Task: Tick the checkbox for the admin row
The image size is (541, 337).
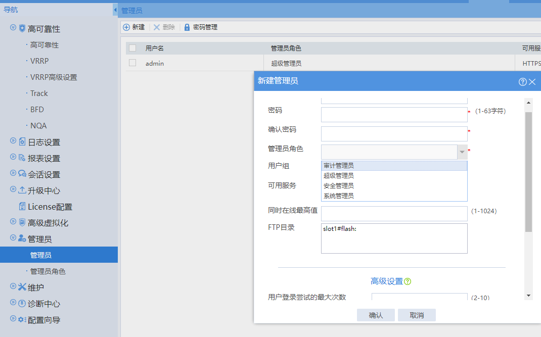Action: [x=132, y=63]
